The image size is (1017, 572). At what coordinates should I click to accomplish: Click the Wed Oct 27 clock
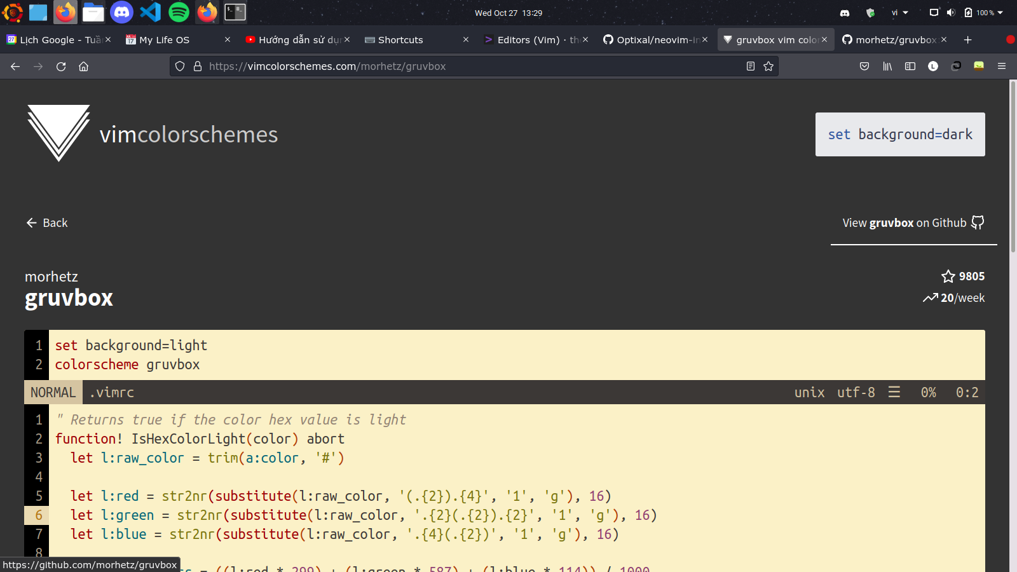point(508,13)
